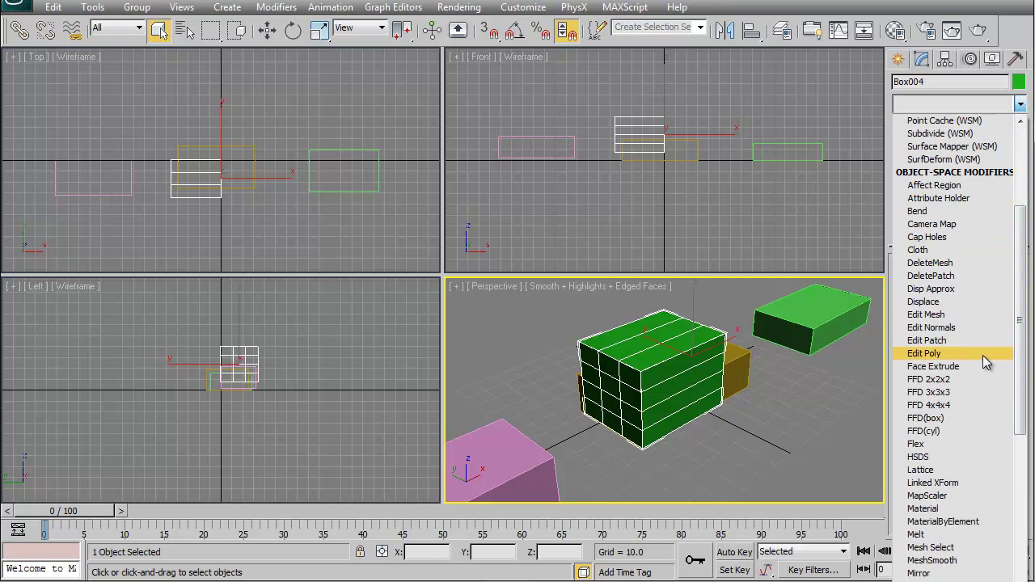Activate Bind to Space Warp tool
The image size is (1035, 582).
click(x=72, y=31)
